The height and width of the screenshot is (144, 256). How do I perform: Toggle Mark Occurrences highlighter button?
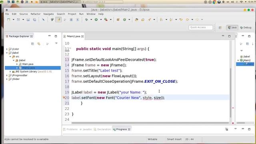click(59, 20)
